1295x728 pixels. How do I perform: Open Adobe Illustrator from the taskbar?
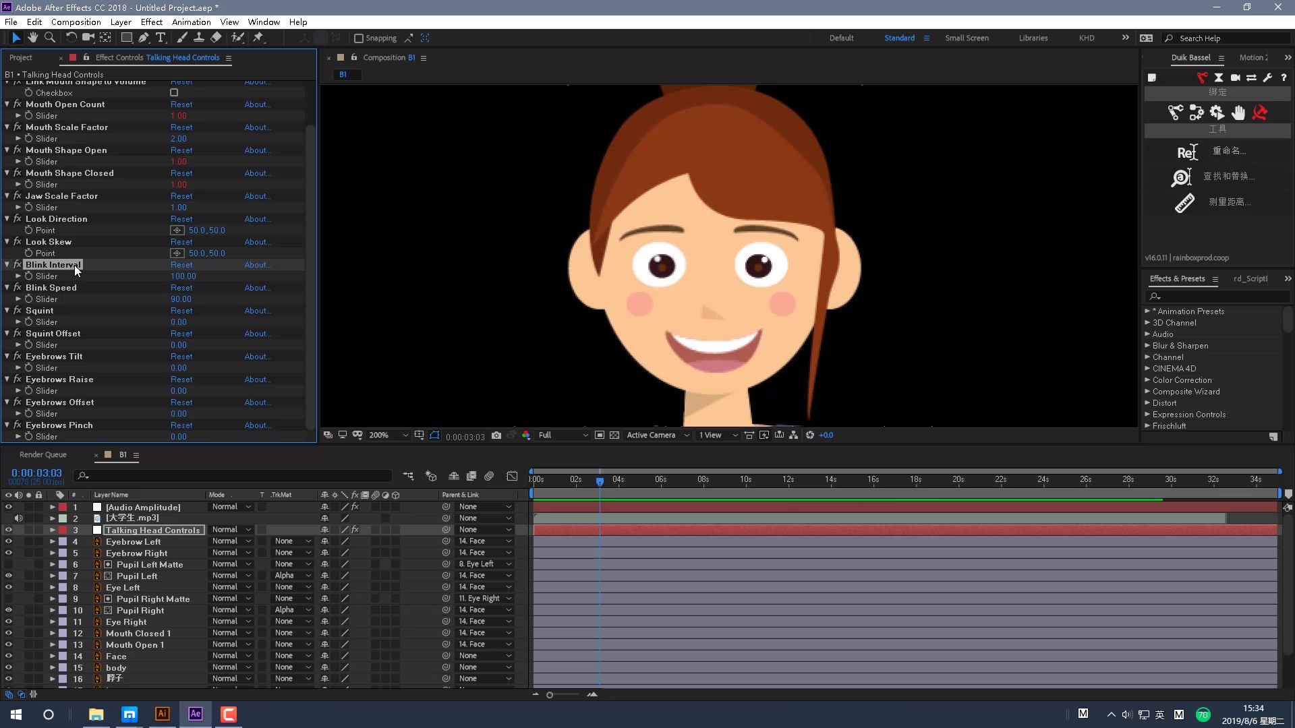(x=162, y=714)
